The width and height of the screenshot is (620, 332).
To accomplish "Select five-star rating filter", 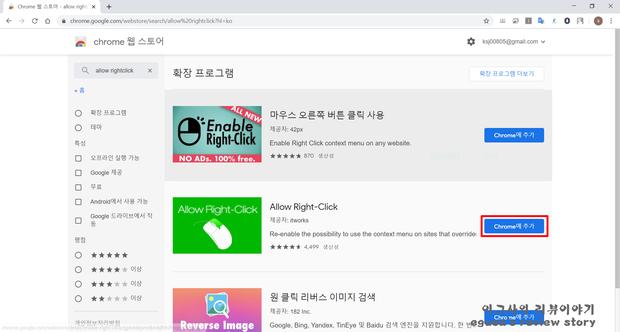I will tap(78, 255).
